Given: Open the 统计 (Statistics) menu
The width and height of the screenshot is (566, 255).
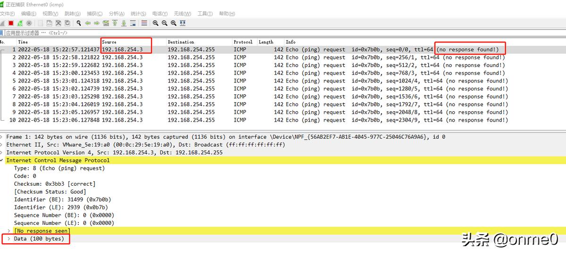Looking at the screenshot, I should [138, 14].
